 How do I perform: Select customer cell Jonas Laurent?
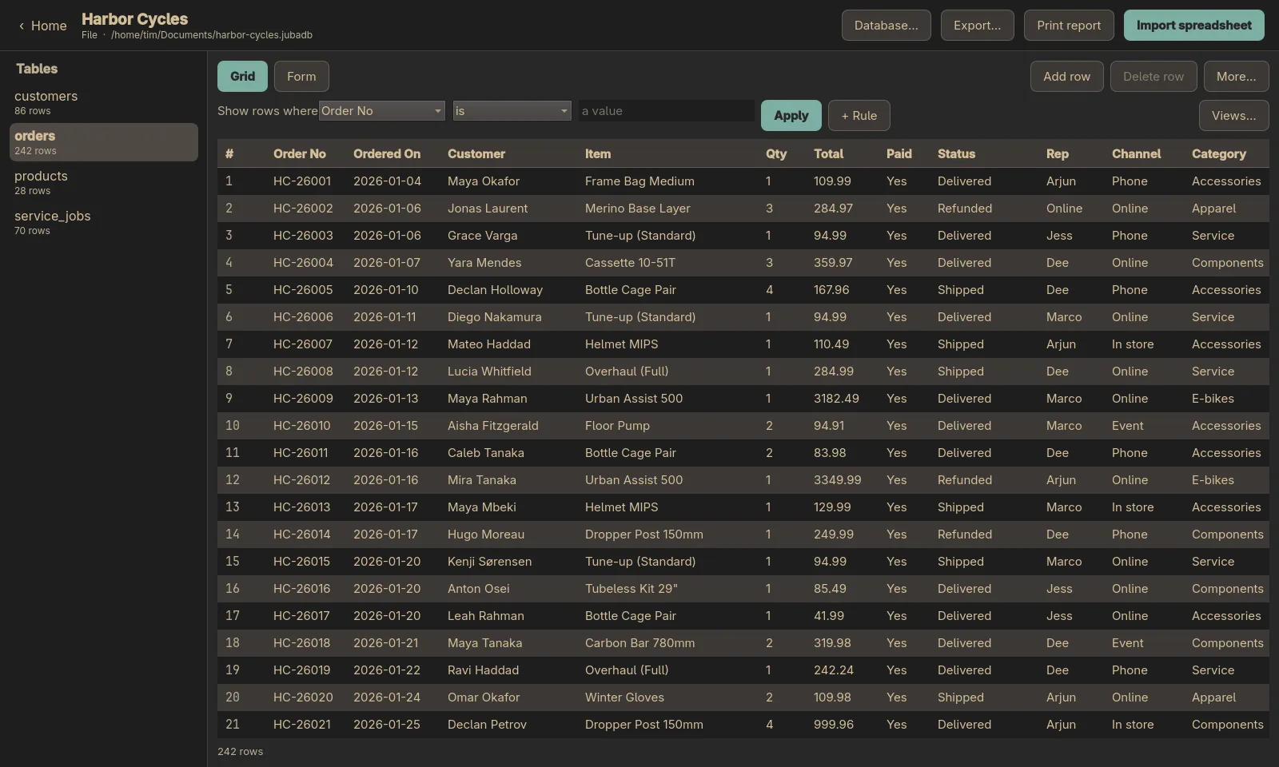(x=488, y=209)
